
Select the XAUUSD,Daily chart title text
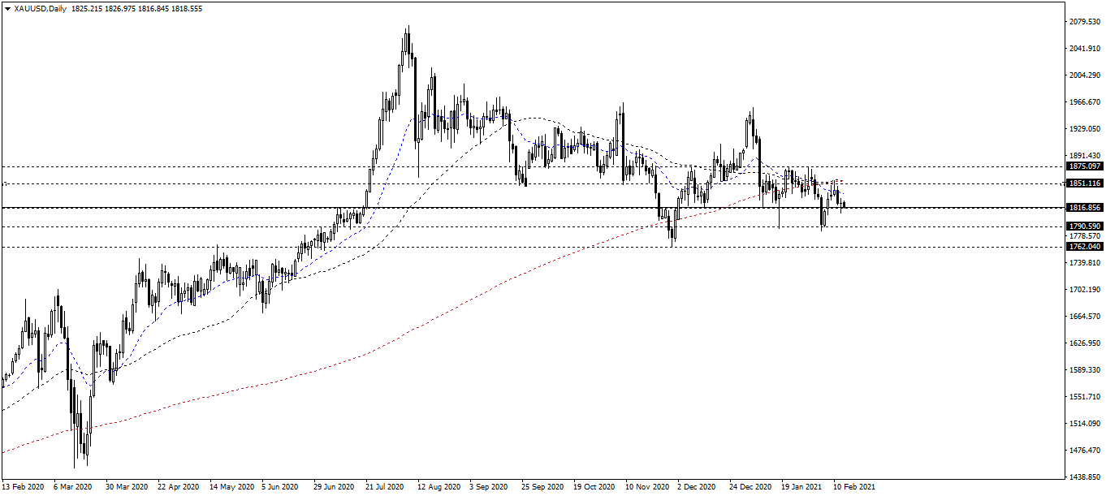pyautogui.click(x=40, y=8)
